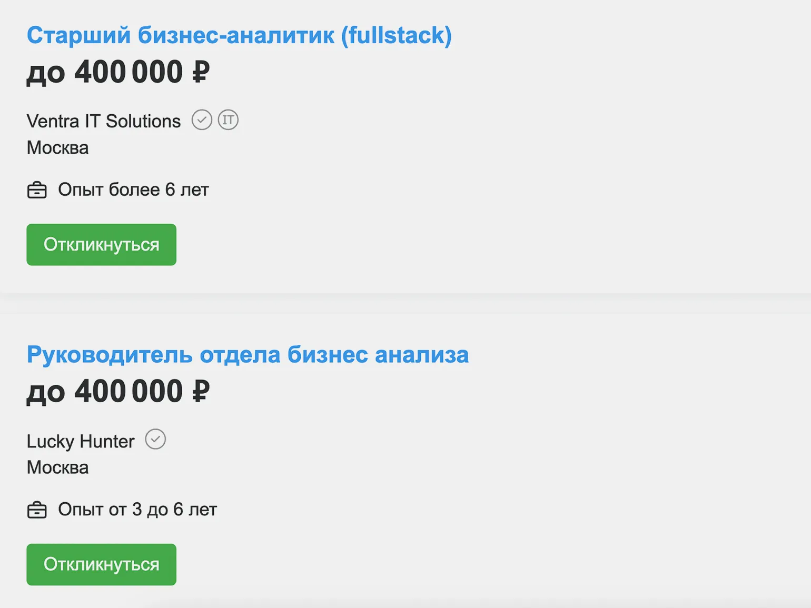Click the ruble sign in the Ventra vacancy salary
This screenshot has height=608, width=811.
[201, 72]
